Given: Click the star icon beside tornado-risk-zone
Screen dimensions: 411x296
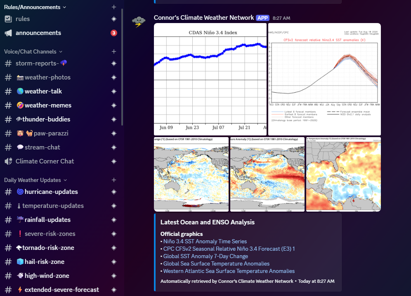Looking at the screenshot, I should pos(114,247).
